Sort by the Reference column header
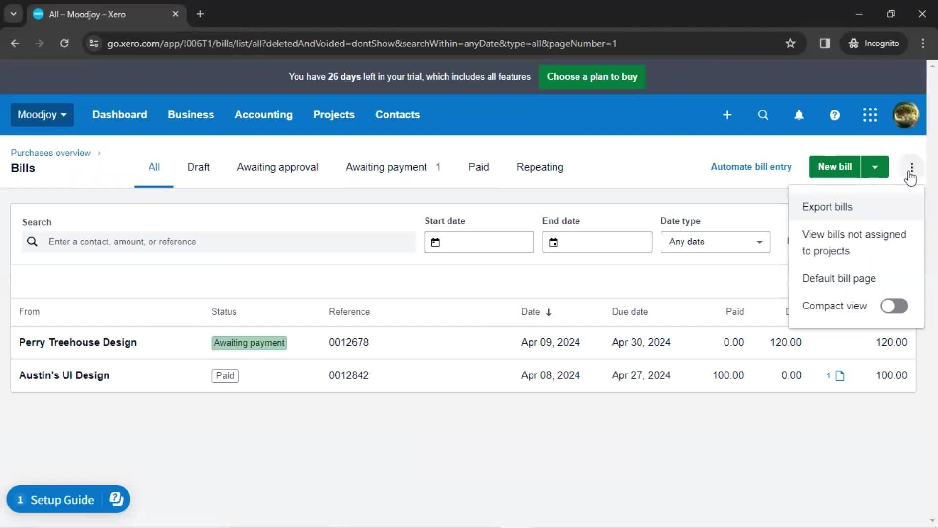The width and height of the screenshot is (938, 528). click(349, 312)
